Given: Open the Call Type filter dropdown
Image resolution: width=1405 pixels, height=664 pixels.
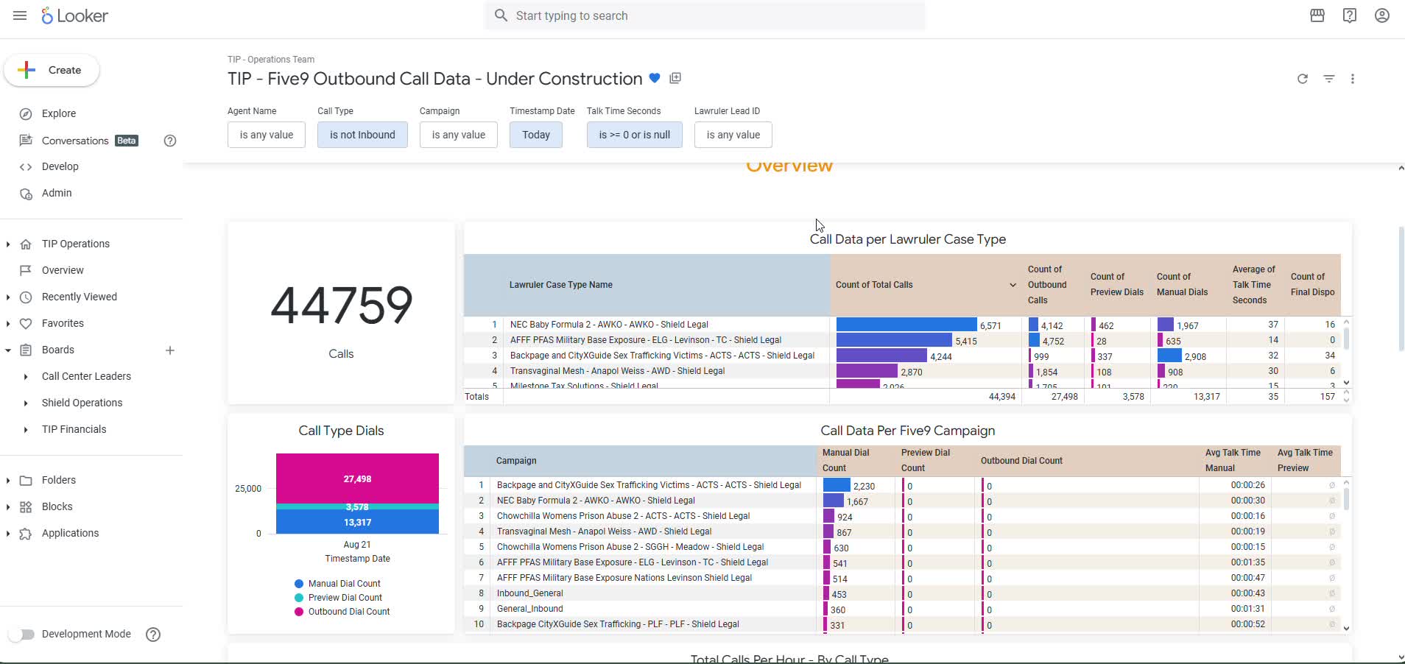Looking at the screenshot, I should [362, 135].
